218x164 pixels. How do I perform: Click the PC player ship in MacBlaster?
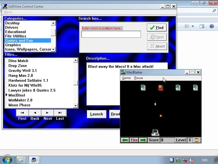click(155, 133)
